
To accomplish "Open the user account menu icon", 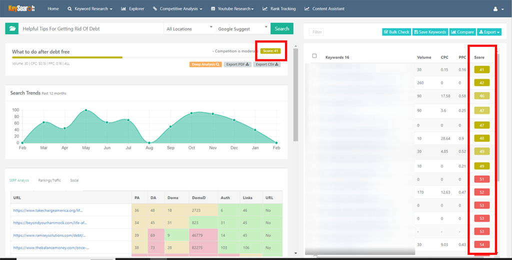I will tap(498, 9).
